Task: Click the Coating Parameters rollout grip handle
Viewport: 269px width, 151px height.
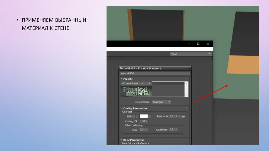Action: pyautogui.click(x=187, y=108)
